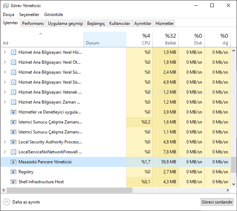Select Shell Infrastructure Host process name

coord(41,182)
